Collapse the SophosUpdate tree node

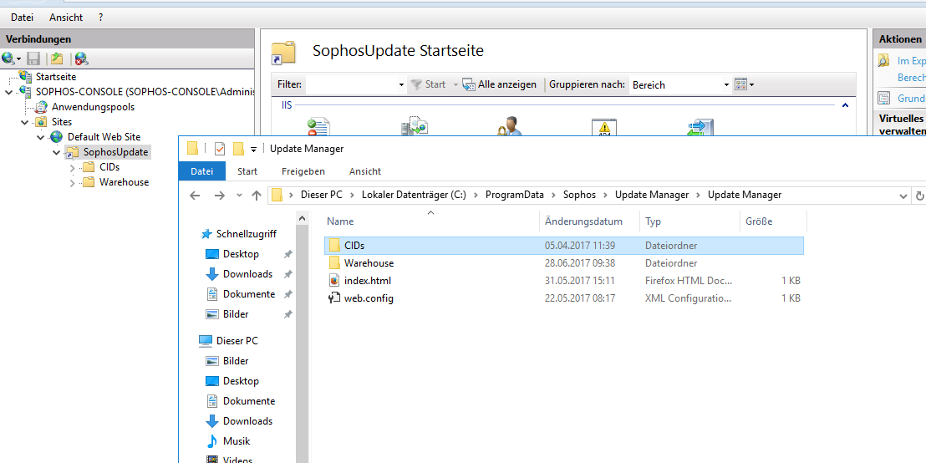click(x=56, y=152)
